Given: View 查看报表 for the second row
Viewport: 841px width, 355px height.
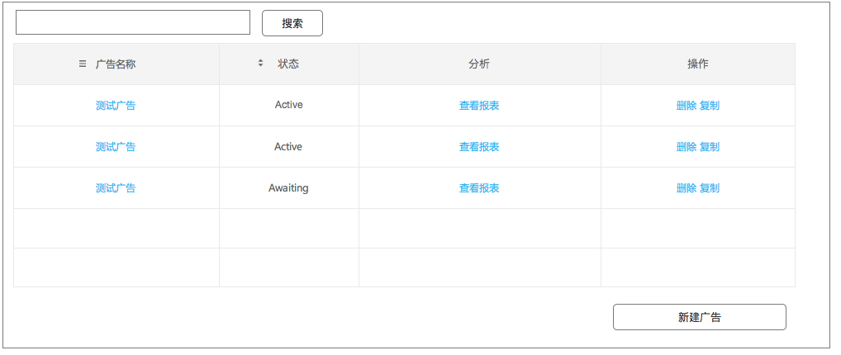Looking at the screenshot, I should pos(479,147).
